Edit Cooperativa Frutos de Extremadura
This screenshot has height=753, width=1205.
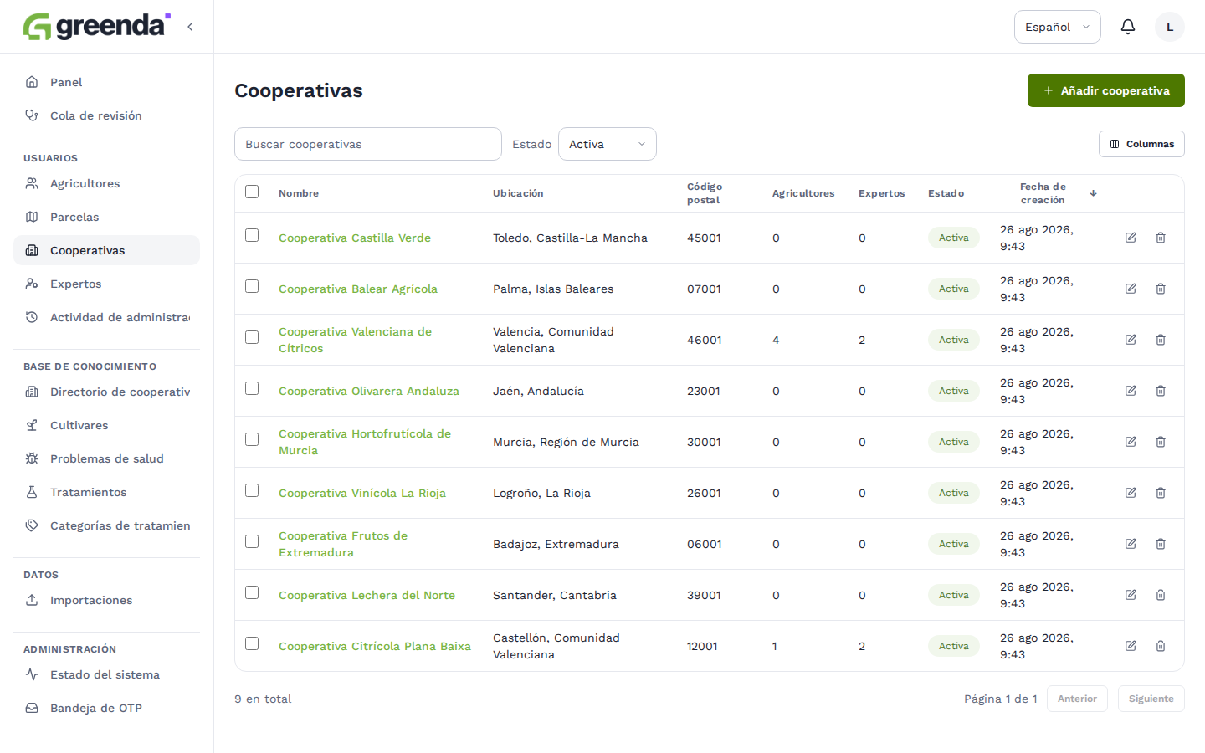coord(1131,544)
